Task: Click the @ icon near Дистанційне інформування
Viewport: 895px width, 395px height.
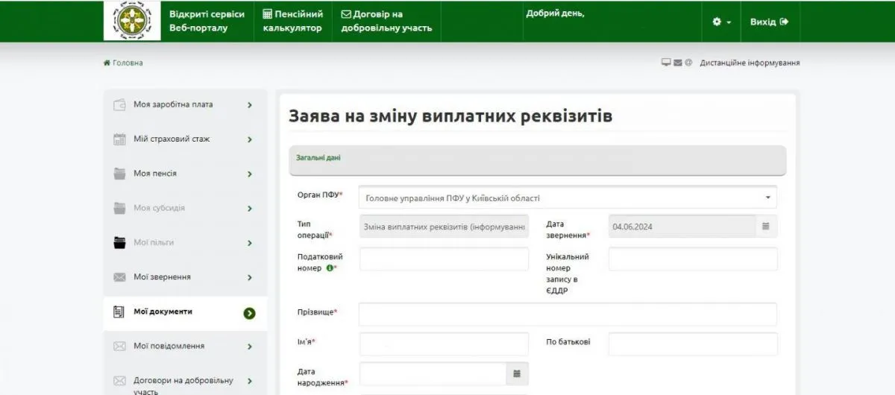Action: click(688, 63)
